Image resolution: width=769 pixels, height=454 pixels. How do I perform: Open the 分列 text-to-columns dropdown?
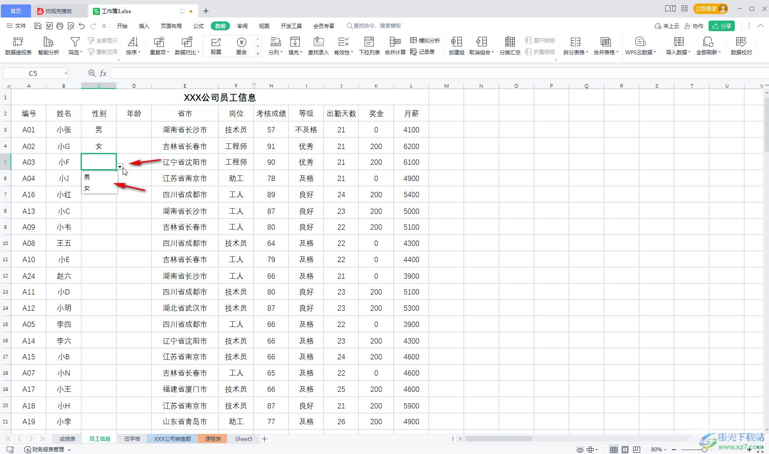[275, 46]
